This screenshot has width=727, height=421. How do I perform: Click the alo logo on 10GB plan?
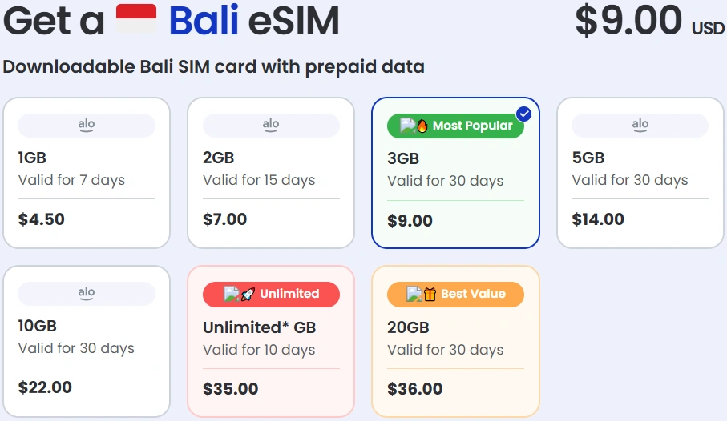[x=87, y=293]
